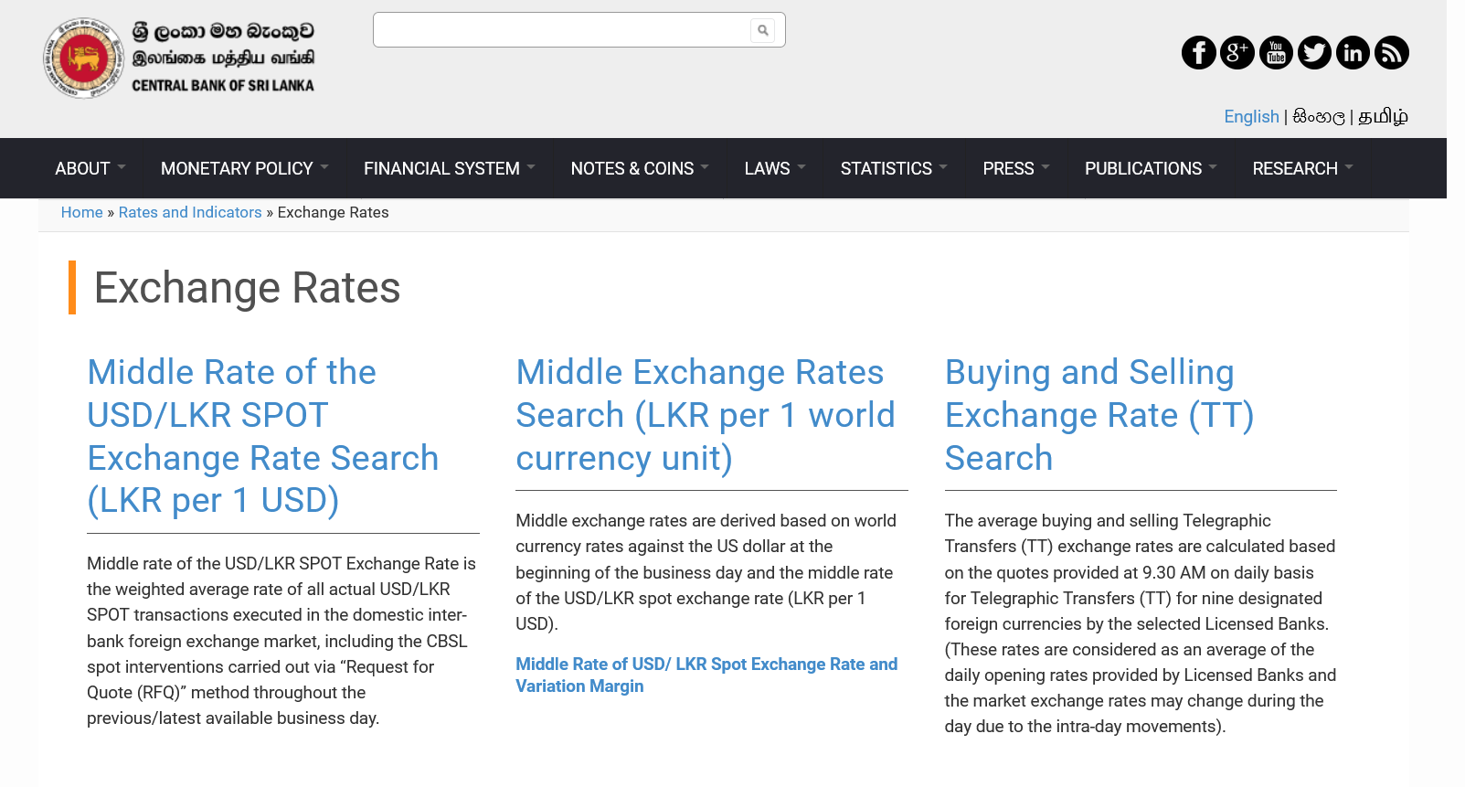Screen dimensions: 1465x787
Task: Click the YouTube icon
Action: [1276, 53]
